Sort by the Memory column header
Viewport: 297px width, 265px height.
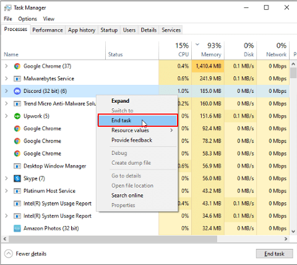pyautogui.click(x=208, y=51)
